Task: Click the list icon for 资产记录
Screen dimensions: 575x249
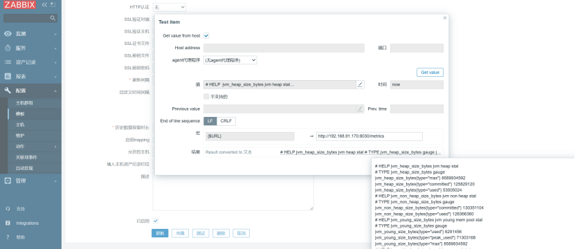Action: tap(8, 62)
